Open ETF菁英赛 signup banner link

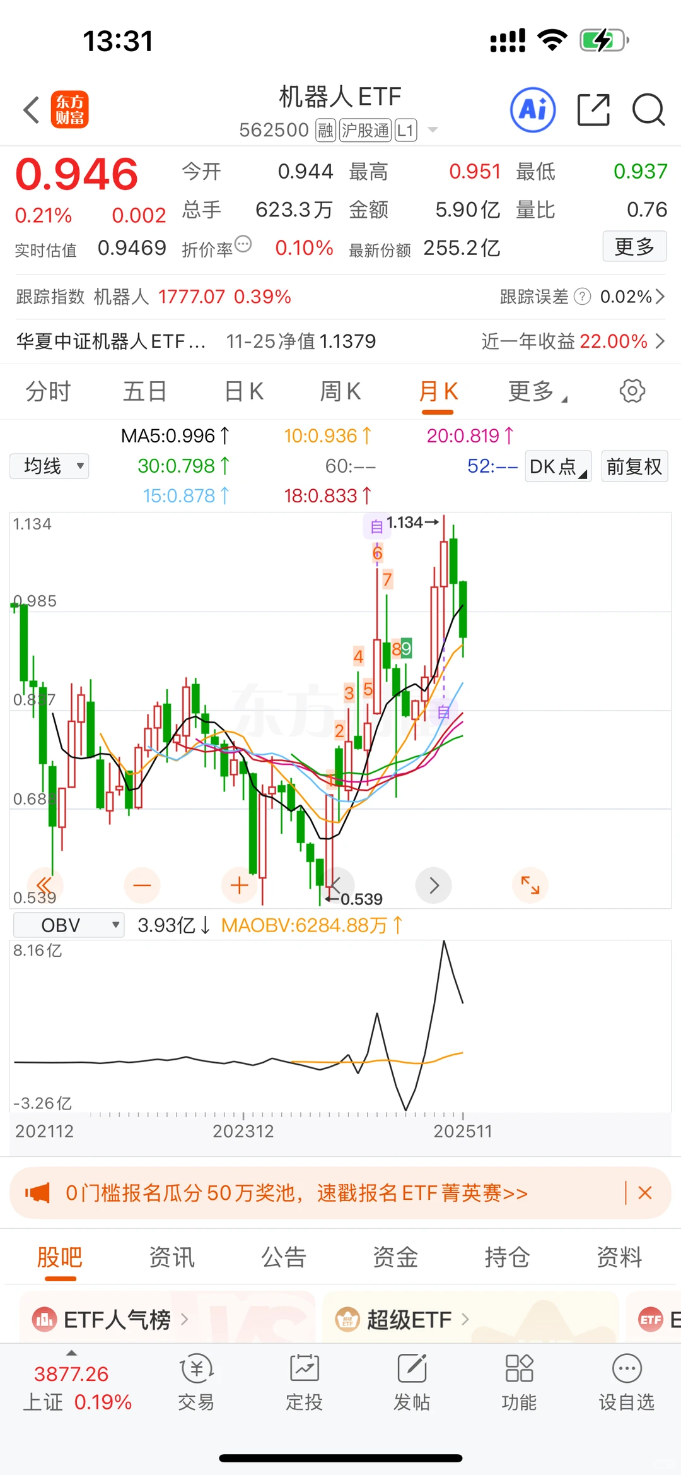(296, 1193)
